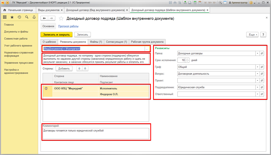Increase Срок исполнения days using up spinner
Screen dimensions: 271x155
pos(187,59)
